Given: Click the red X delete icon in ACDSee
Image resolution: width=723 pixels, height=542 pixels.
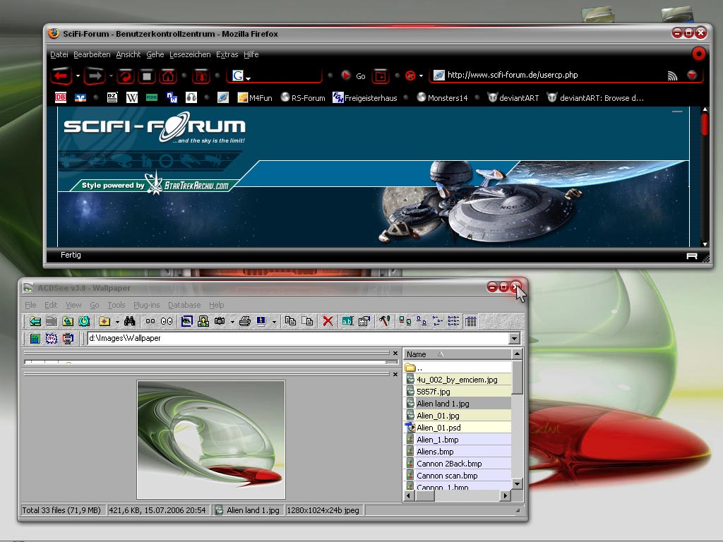Looking at the screenshot, I should point(328,321).
